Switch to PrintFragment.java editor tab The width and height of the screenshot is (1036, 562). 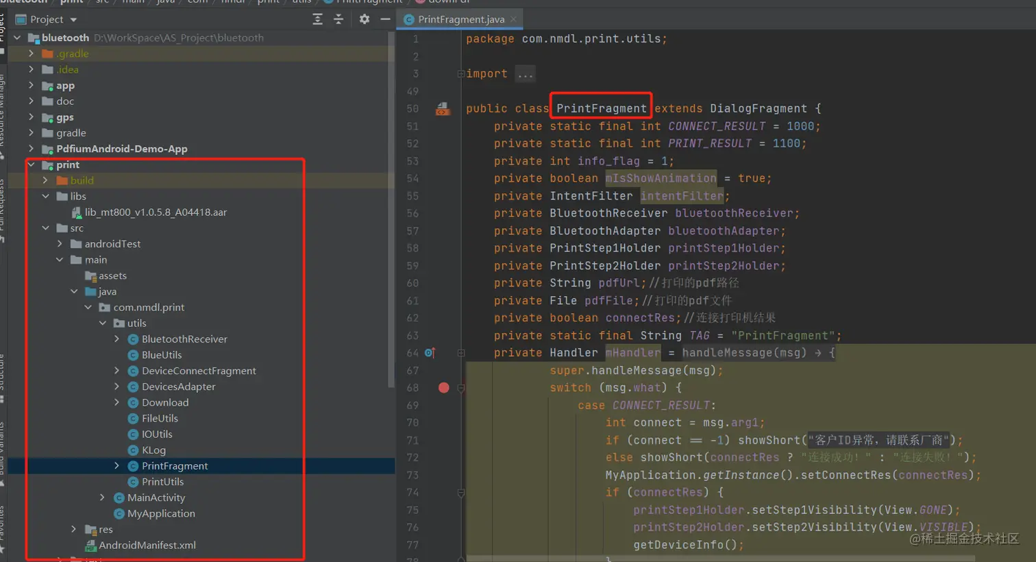460,19
